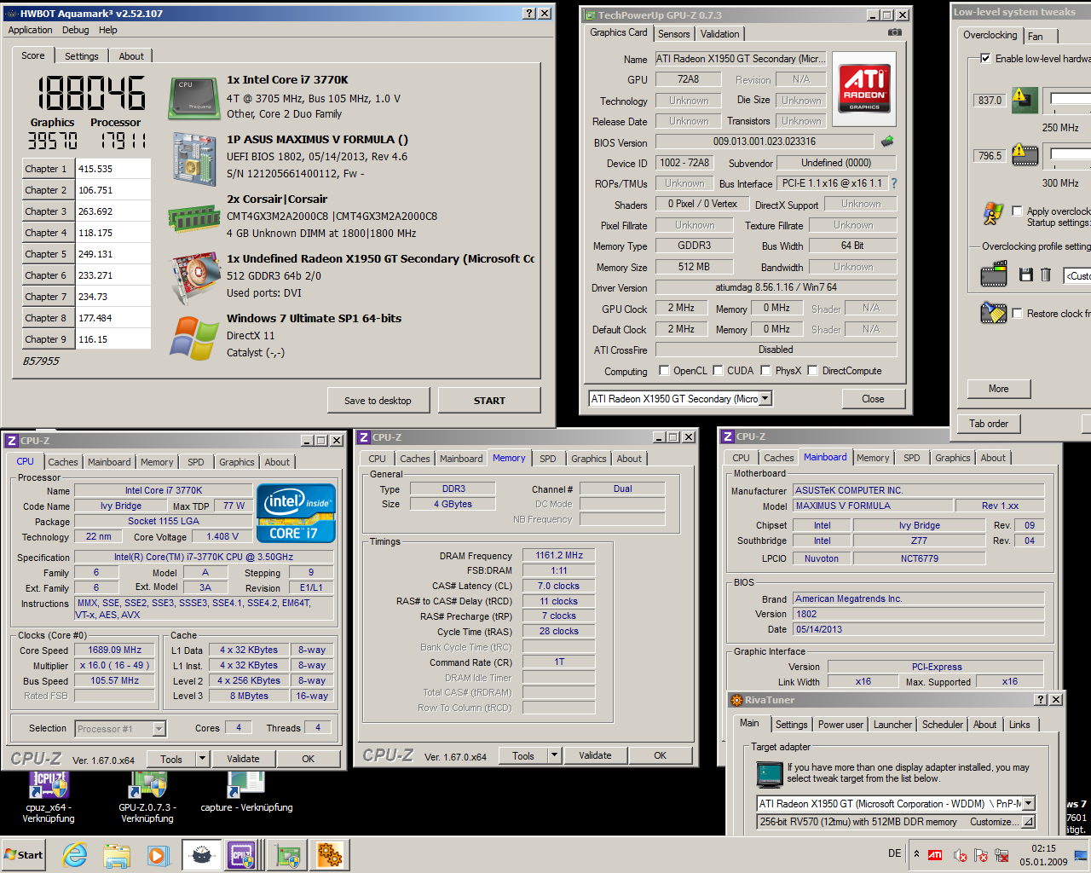The width and height of the screenshot is (1091, 873).
Task: Open Application menu in HWBOT Aquamark
Action: click(x=30, y=30)
